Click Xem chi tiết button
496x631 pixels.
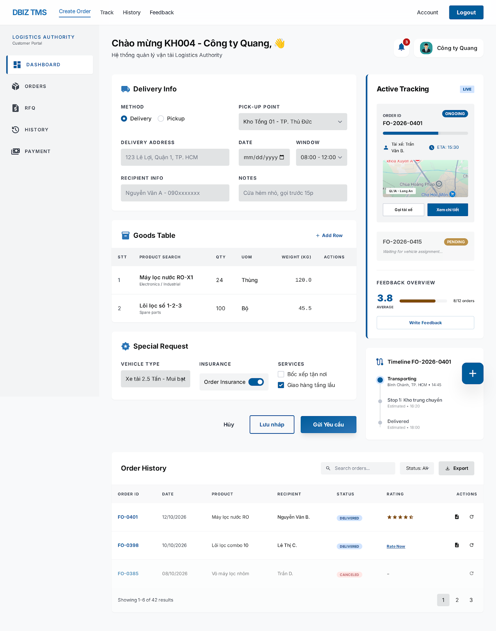click(x=447, y=210)
